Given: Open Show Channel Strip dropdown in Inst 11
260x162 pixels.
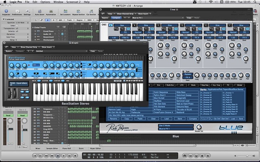Looking at the screenshot, I should (x=126, y=14).
